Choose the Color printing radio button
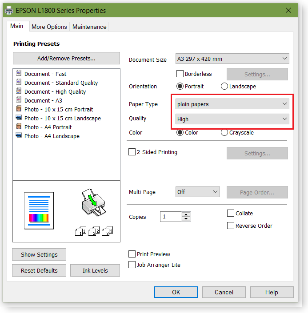 [x=180, y=133]
